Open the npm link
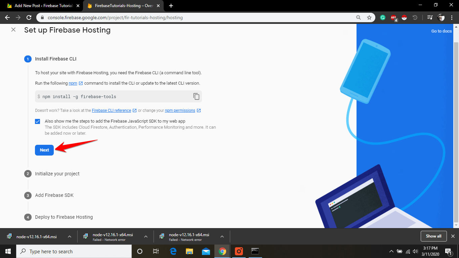 pyautogui.click(x=73, y=83)
